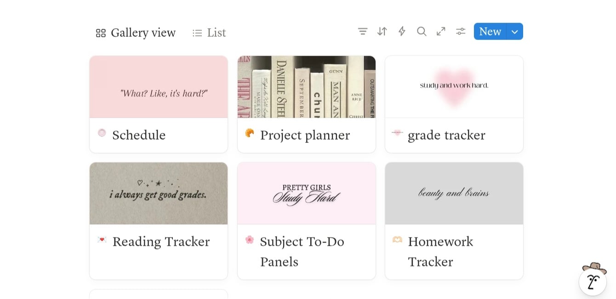
Task: Expand the New button dropdown arrow
Action: pos(515,32)
